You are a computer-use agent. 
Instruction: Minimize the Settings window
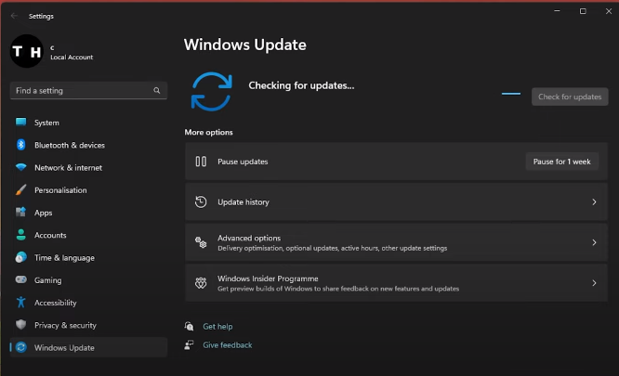[x=557, y=11]
